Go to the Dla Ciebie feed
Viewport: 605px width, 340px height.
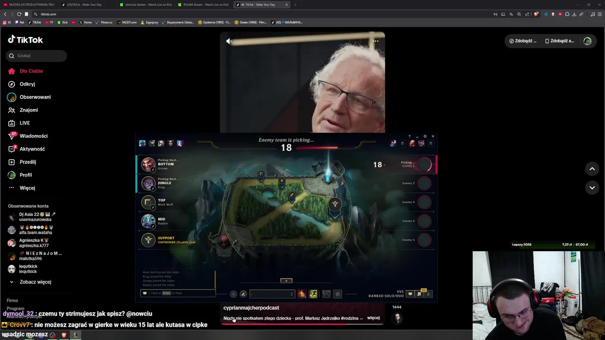(x=26, y=71)
